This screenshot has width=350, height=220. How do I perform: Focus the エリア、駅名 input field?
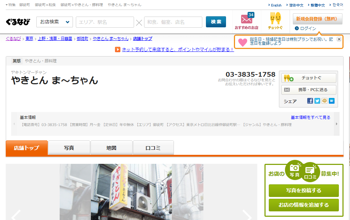(x=105, y=22)
